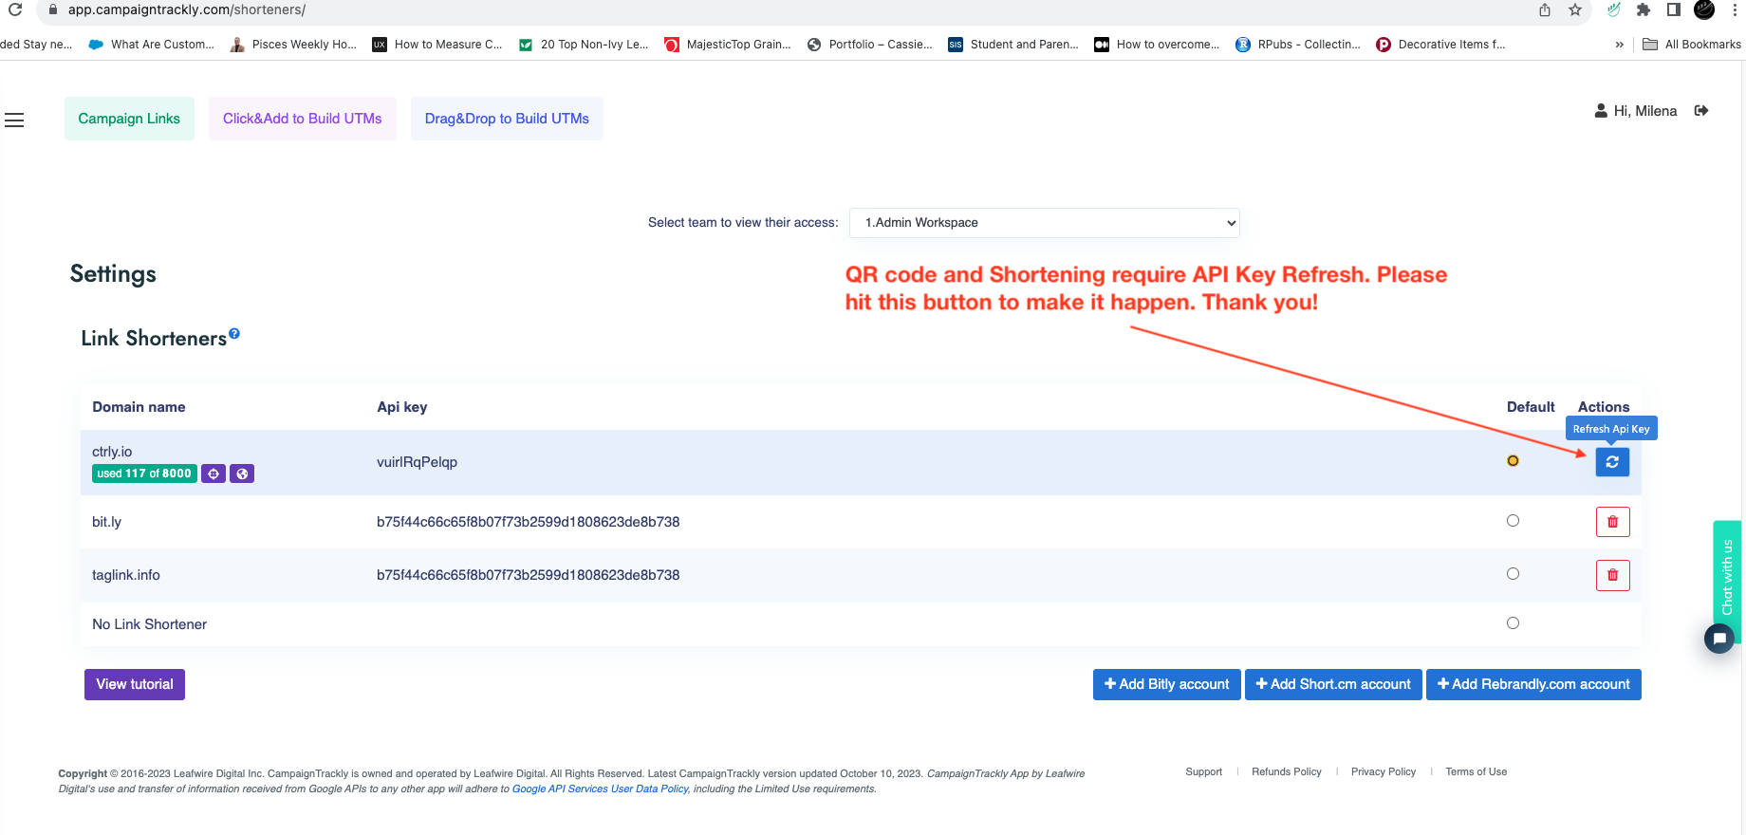Open the Support footer link
The width and height of the screenshot is (1746, 835).
(x=1203, y=772)
